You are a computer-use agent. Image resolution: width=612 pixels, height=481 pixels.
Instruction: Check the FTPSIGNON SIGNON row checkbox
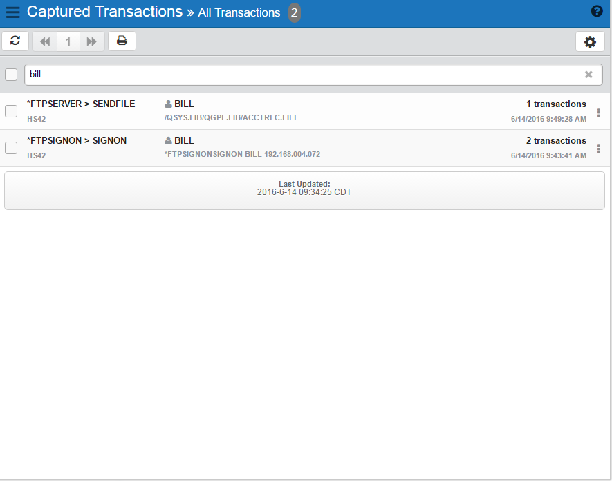[11, 148]
